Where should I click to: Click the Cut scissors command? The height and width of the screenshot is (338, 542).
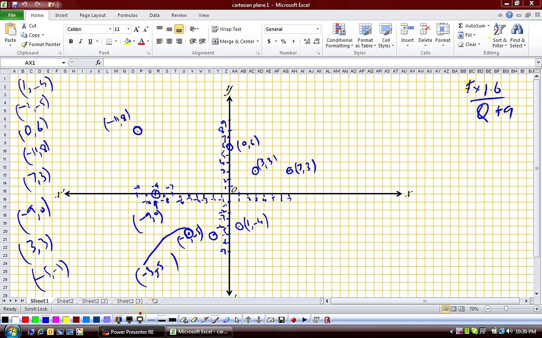click(29, 26)
